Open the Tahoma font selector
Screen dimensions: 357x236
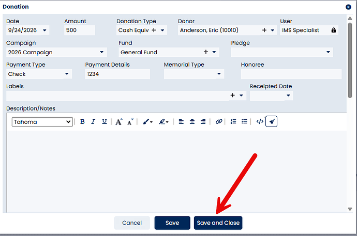click(42, 122)
